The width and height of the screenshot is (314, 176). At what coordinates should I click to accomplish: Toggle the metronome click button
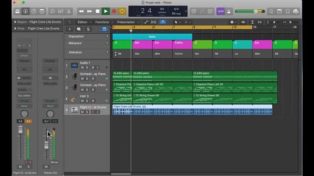(229, 11)
